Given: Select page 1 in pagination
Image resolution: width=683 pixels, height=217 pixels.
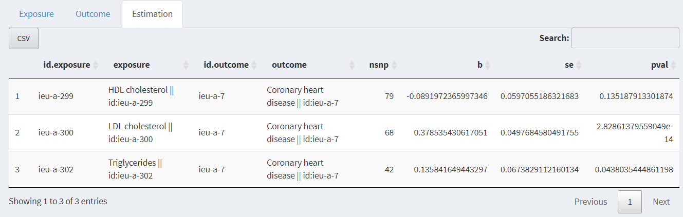Looking at the screenshot, I should click(630, 202).
